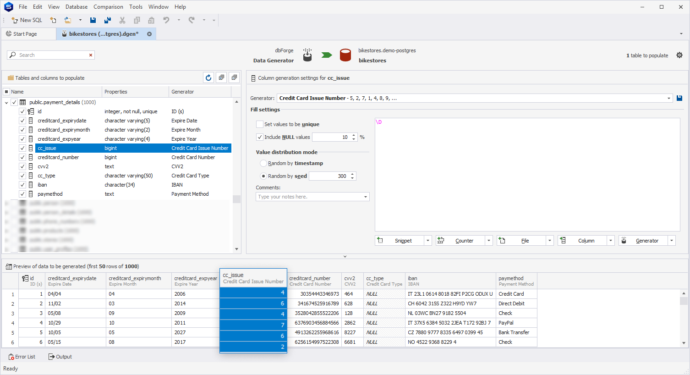690x375 pixels.
Task: Click the table tree vertical scrollbar thumb
Action: click(236, 199)
